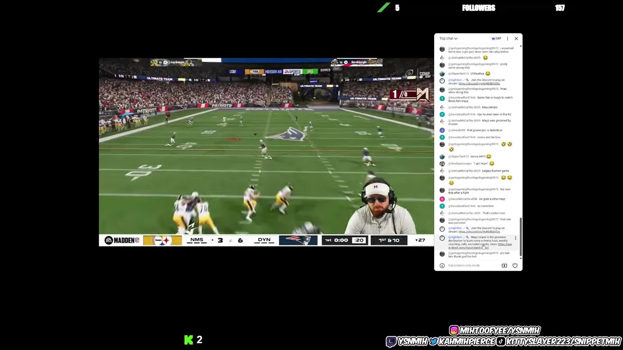Click the username @DevonMccants-el2b
The width and height of the screenshot is (623, 350).
[463, 199]
